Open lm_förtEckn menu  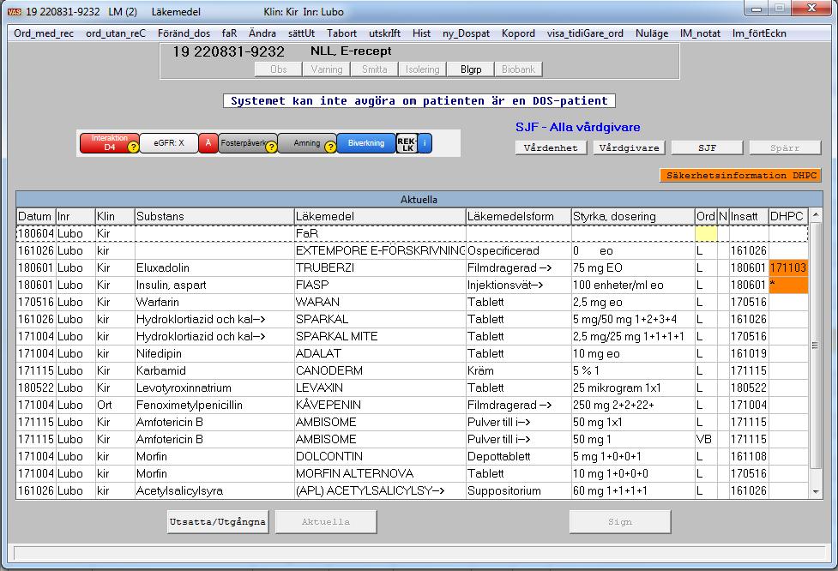[759, 33]
